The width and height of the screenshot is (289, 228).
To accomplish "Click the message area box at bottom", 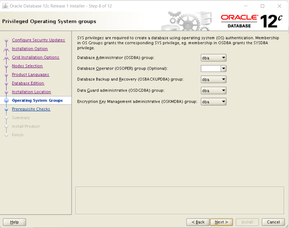I will (x=180, y=201).
